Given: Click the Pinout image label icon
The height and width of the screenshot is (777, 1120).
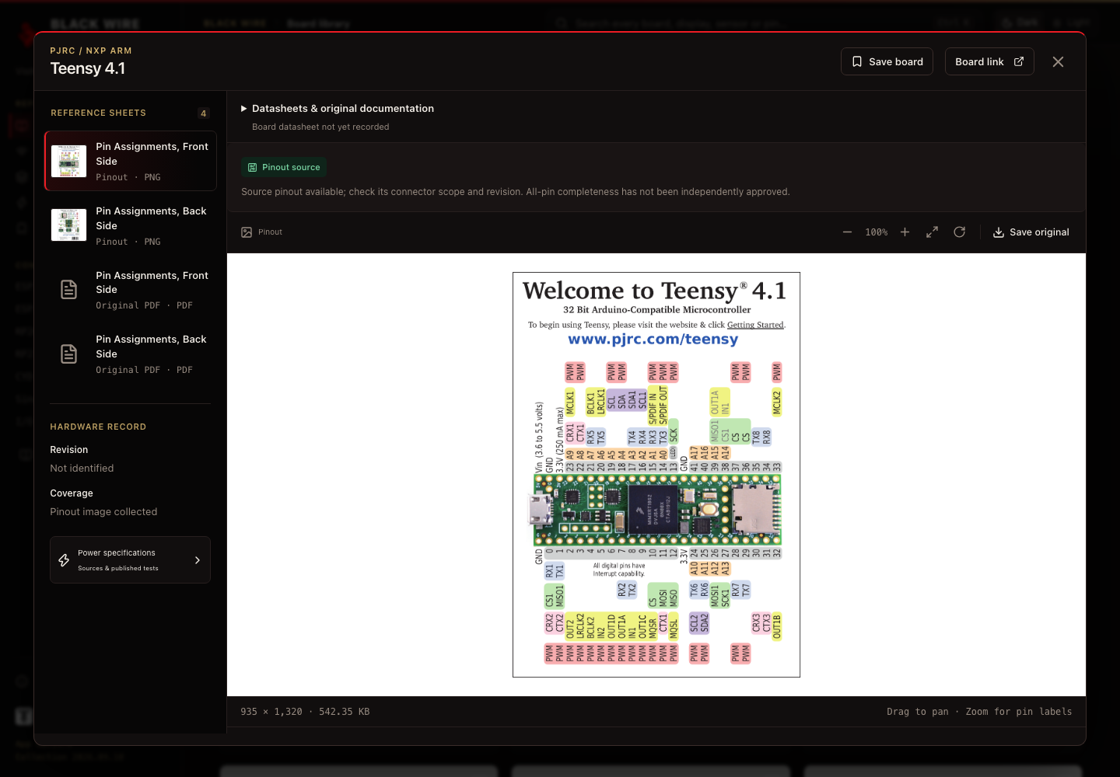Looking at the screenshot, I should pyautogui.click(x=247, y=232).
